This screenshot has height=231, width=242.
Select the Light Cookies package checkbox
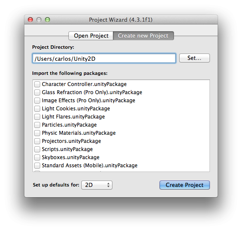[x=37, y=109]
